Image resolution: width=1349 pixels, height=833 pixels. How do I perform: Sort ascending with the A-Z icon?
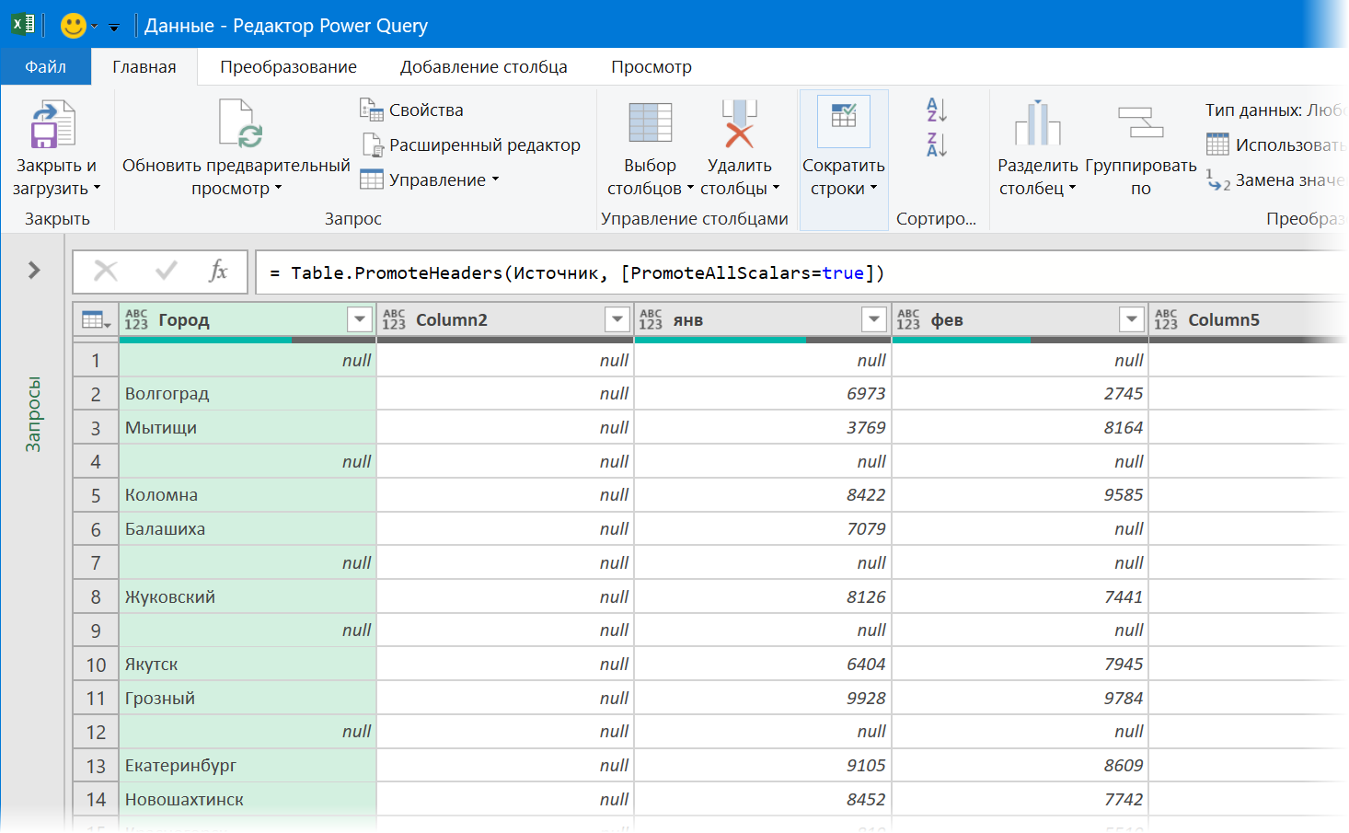click(x=936, y=110)
